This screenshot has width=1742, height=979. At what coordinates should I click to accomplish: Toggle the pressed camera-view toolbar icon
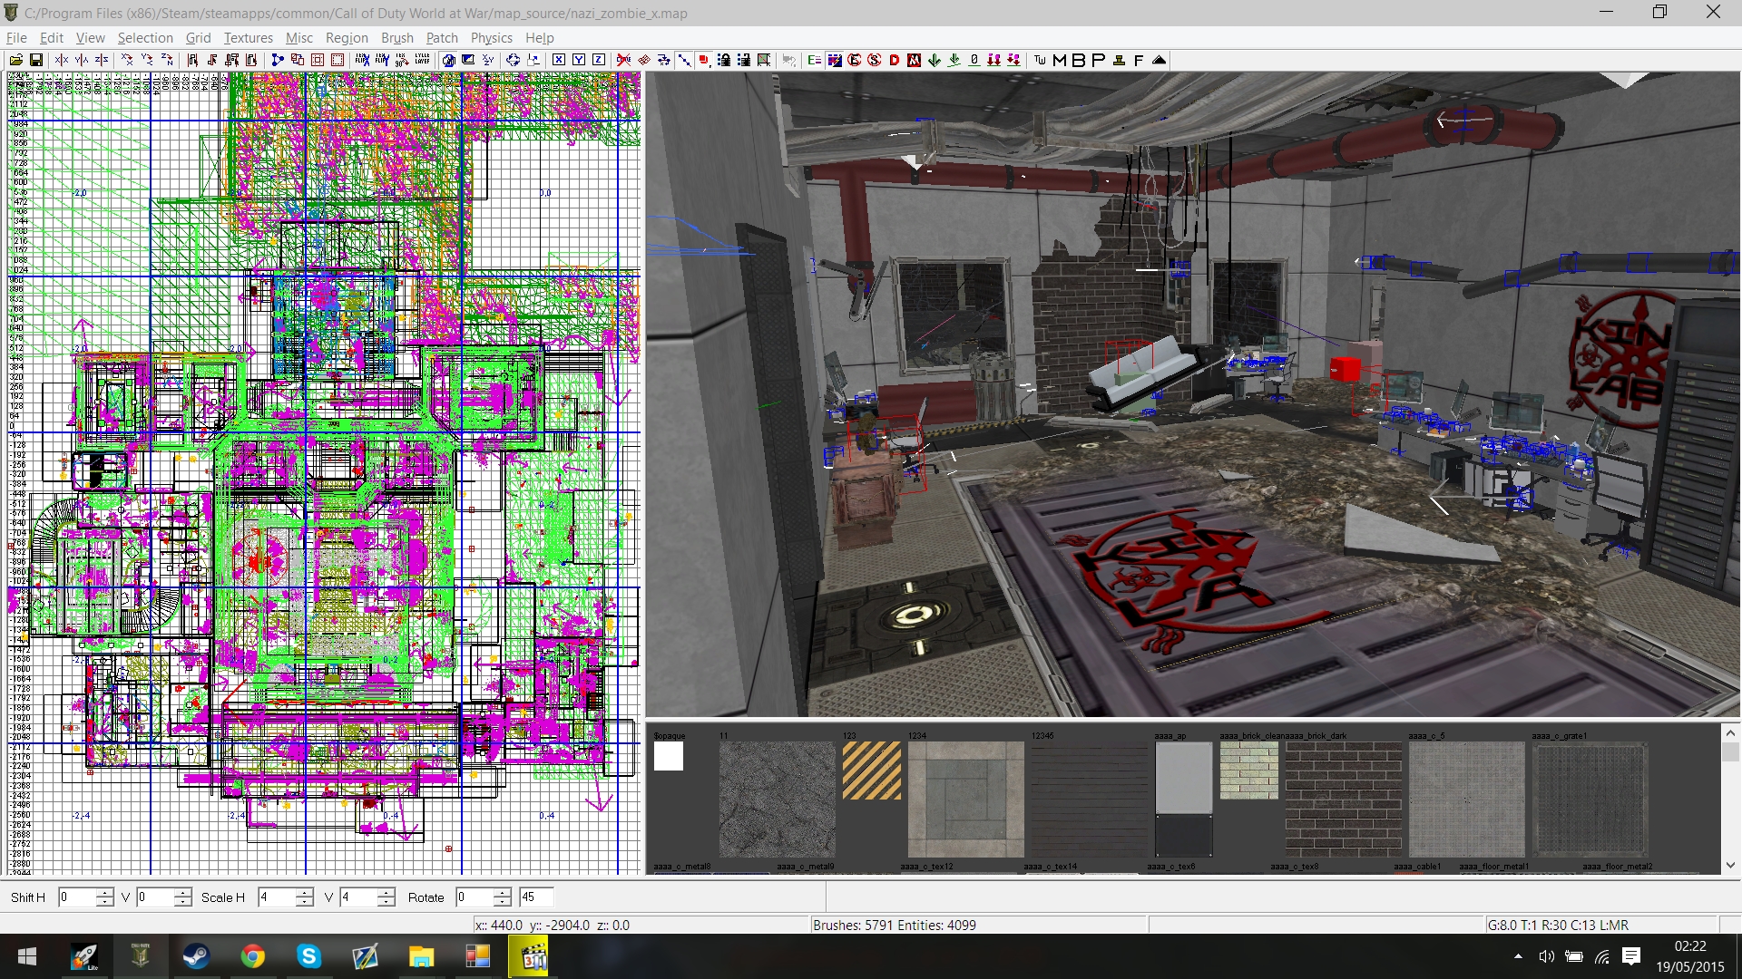point(447,60)
